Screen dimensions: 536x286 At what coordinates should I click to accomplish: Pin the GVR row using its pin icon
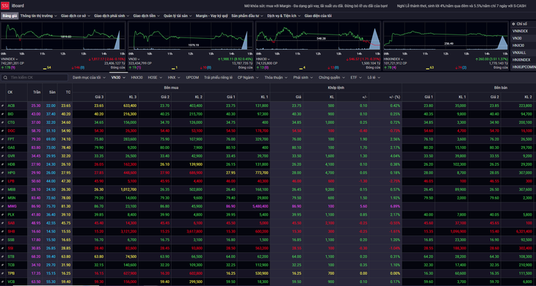pos(3,156)
